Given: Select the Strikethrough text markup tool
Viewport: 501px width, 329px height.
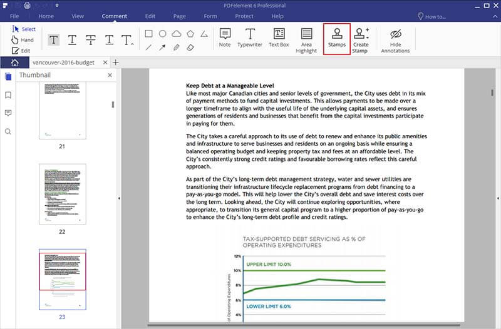Looking at the screenshot, I should 91,40.
